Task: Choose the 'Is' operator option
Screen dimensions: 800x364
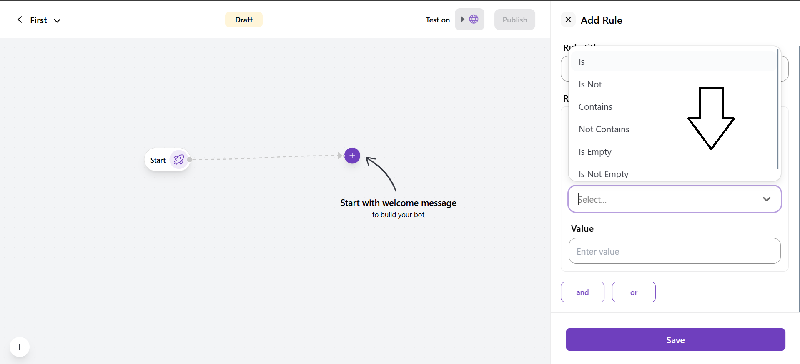Action: 582,62
